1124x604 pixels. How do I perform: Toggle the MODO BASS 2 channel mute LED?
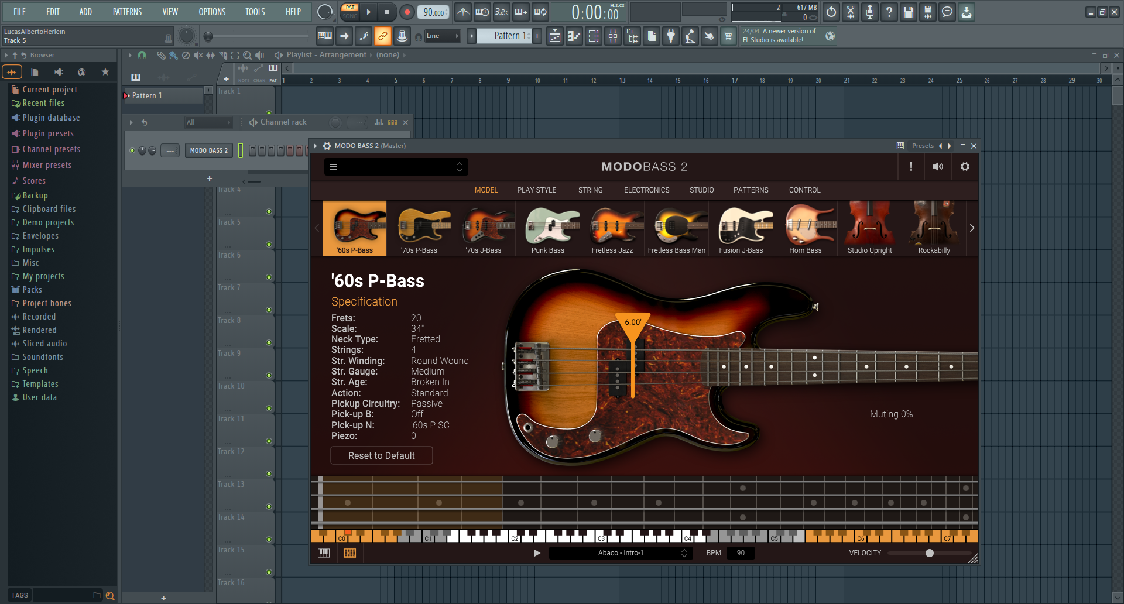point(132,150)
